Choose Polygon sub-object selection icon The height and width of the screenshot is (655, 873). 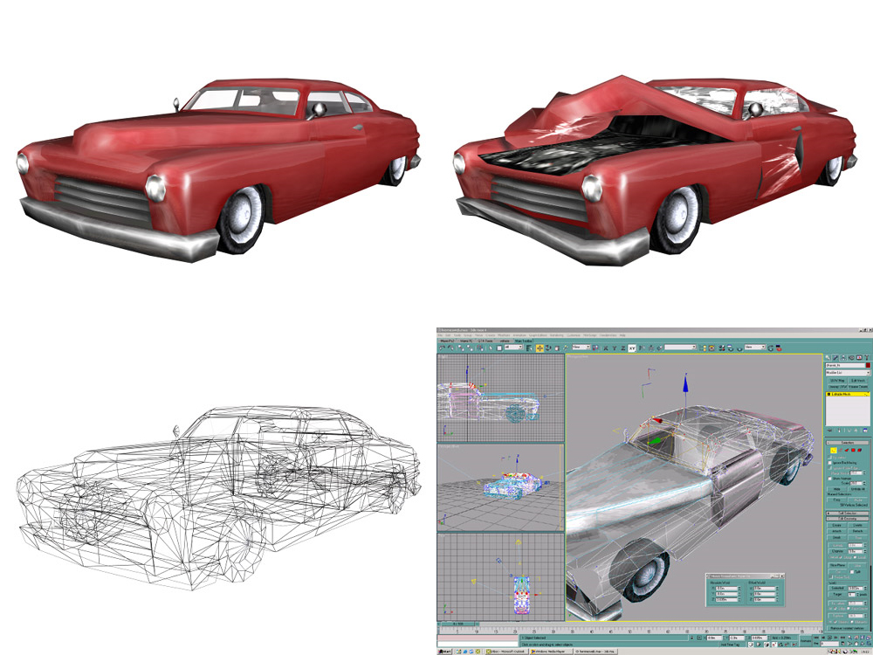pos(853,450)
